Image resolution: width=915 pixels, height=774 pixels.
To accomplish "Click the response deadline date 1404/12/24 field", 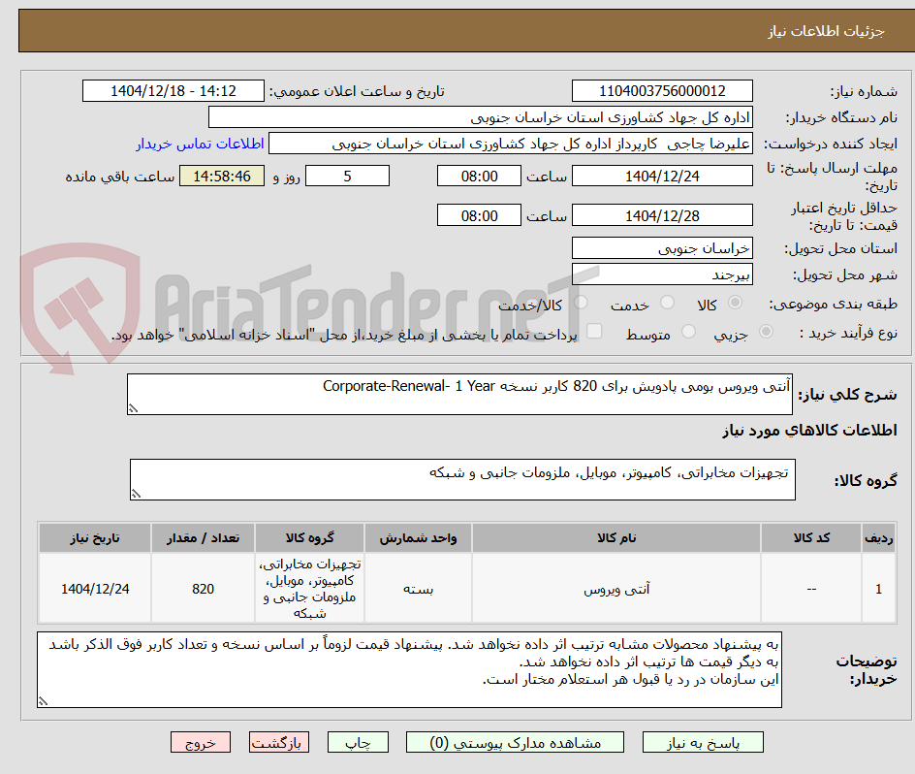I will (x=662, y=176).
